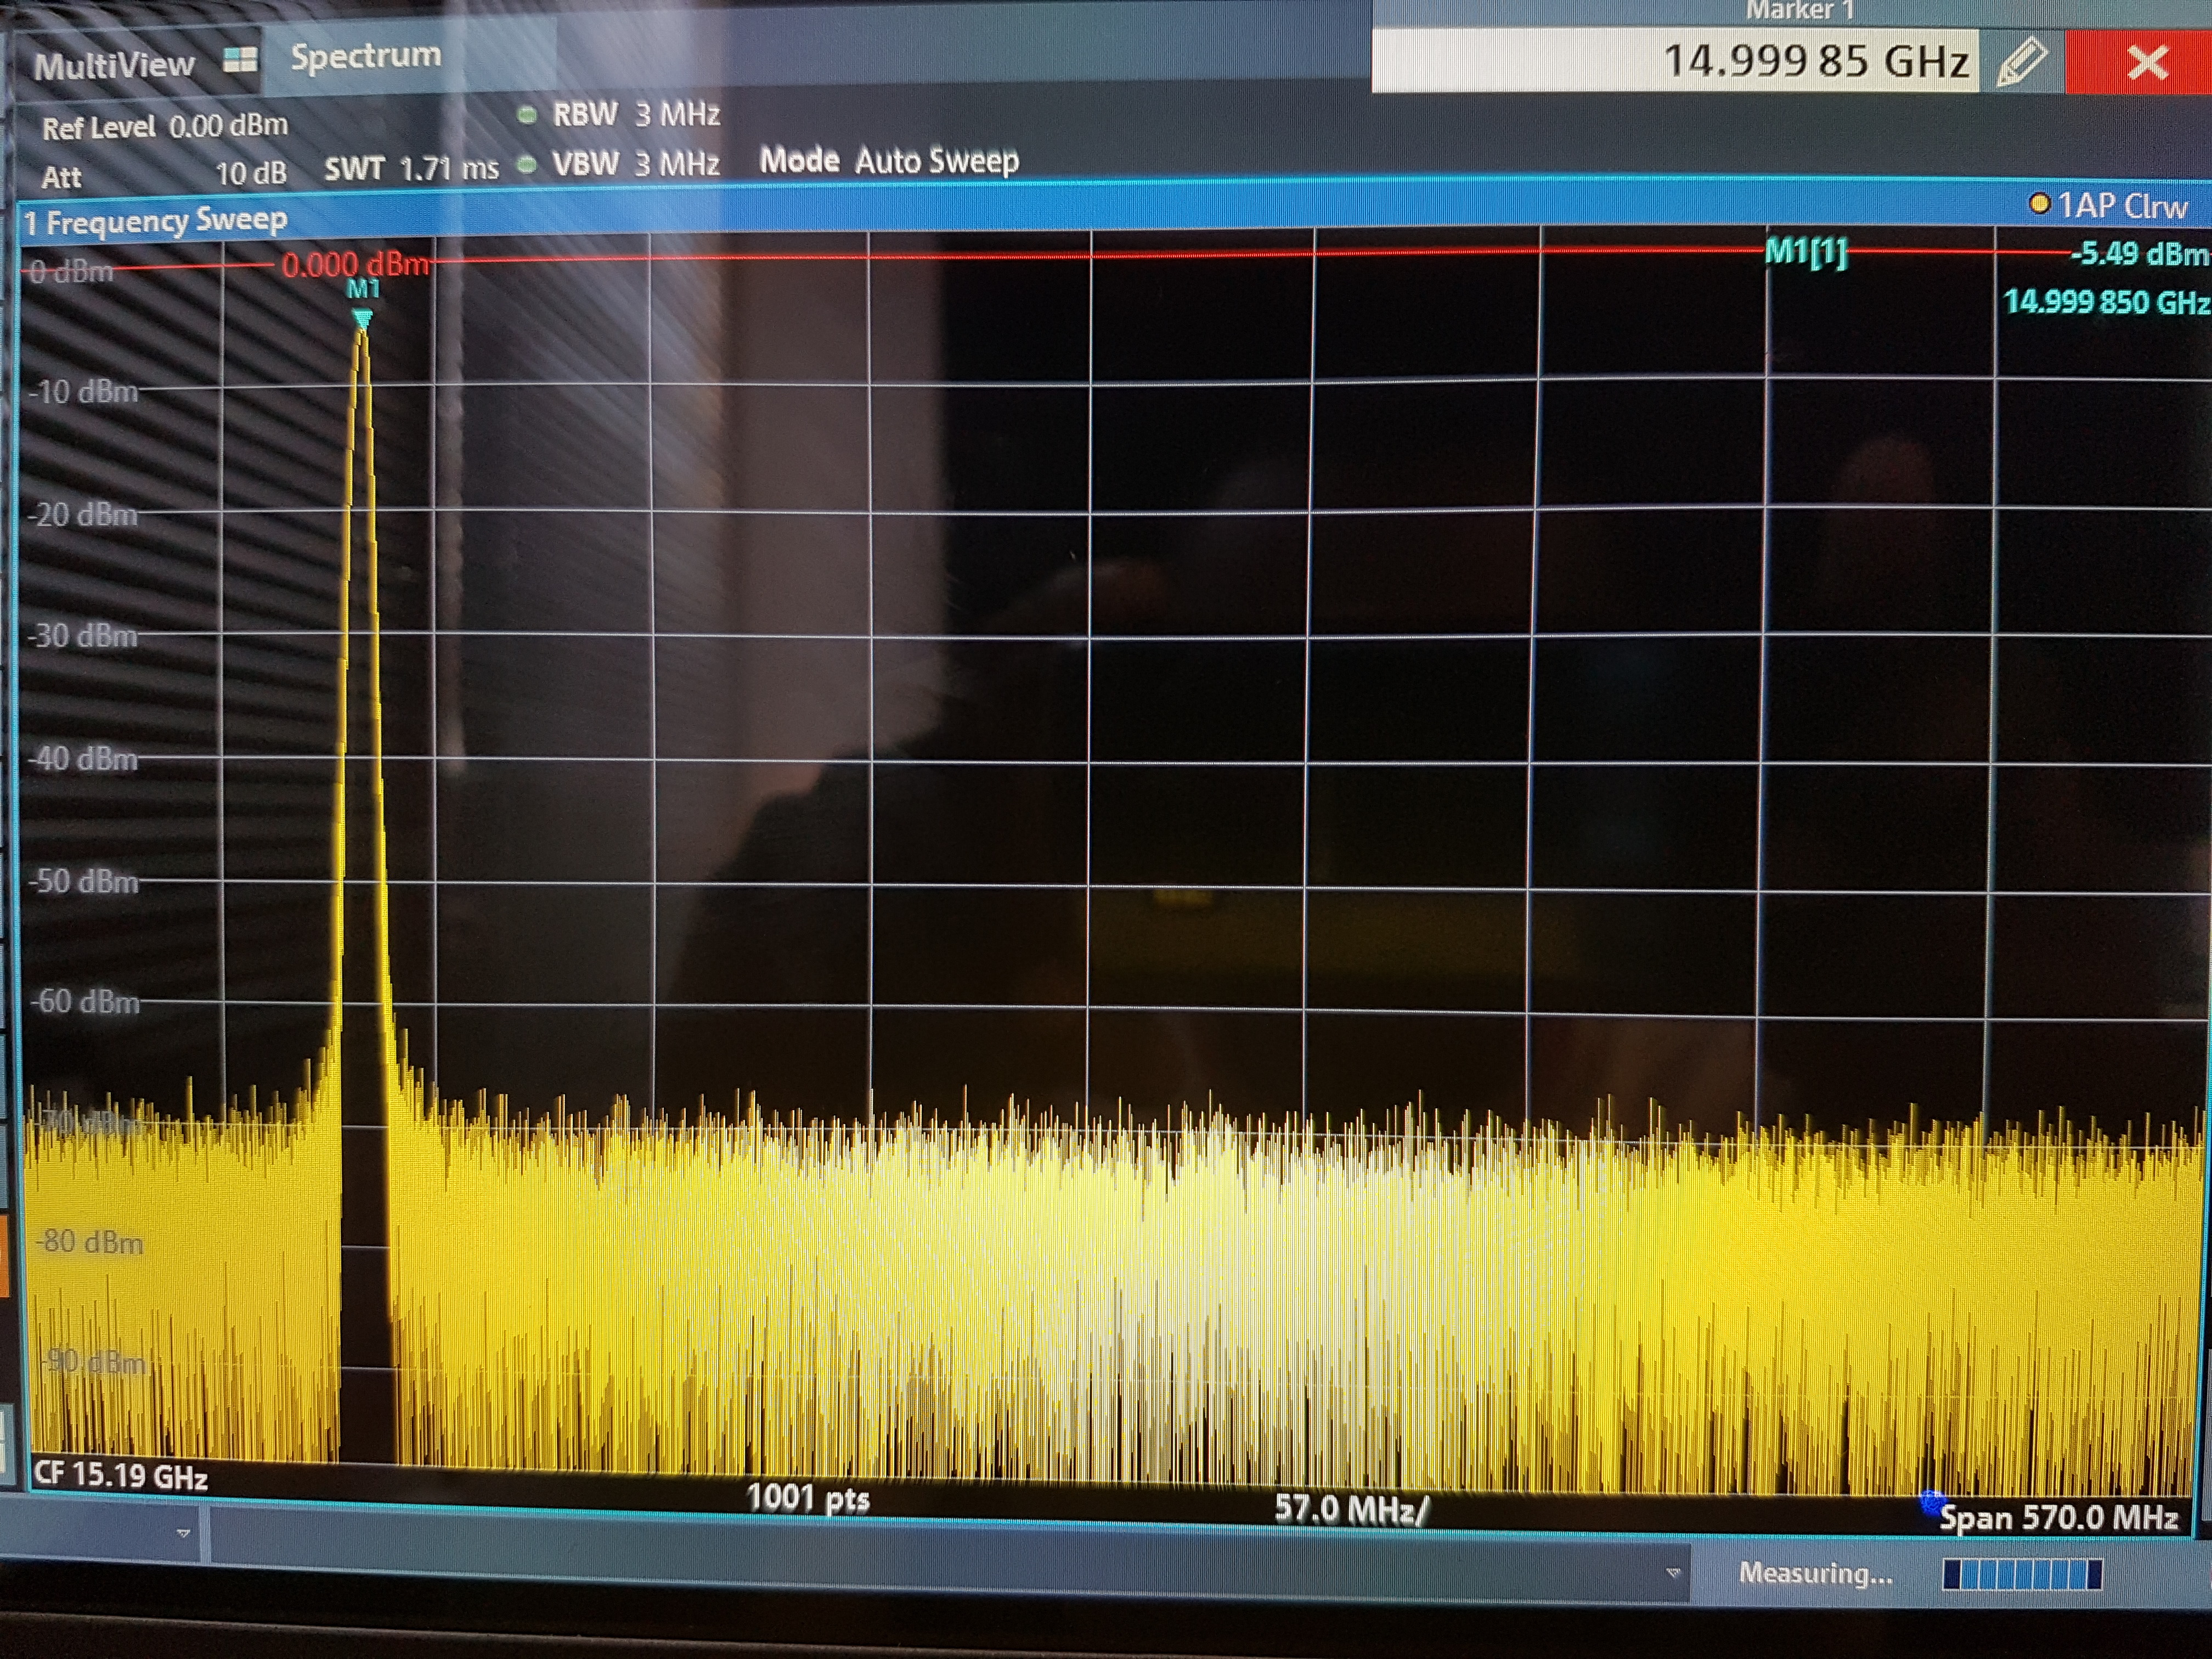This screenshot has height=1659, width=2212.
Task: Expand the status bar dropdown near Measuring
Action: (1673, 1573)
